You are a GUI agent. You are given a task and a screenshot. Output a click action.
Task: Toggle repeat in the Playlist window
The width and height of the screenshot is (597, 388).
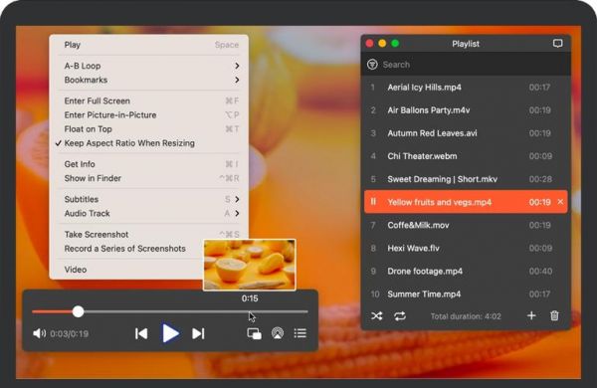(x=400, y=316)
